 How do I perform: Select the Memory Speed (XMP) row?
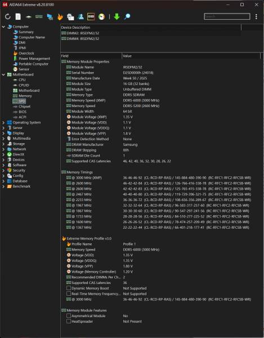(160, 100)
